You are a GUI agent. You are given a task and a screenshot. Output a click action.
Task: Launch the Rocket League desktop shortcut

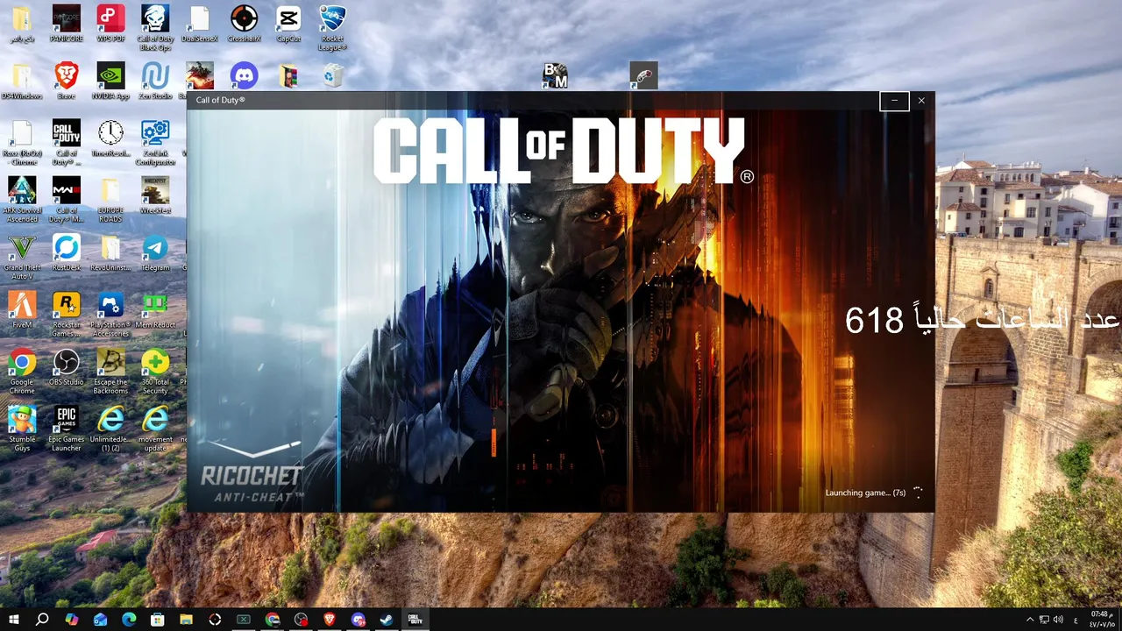pos(332,28)
